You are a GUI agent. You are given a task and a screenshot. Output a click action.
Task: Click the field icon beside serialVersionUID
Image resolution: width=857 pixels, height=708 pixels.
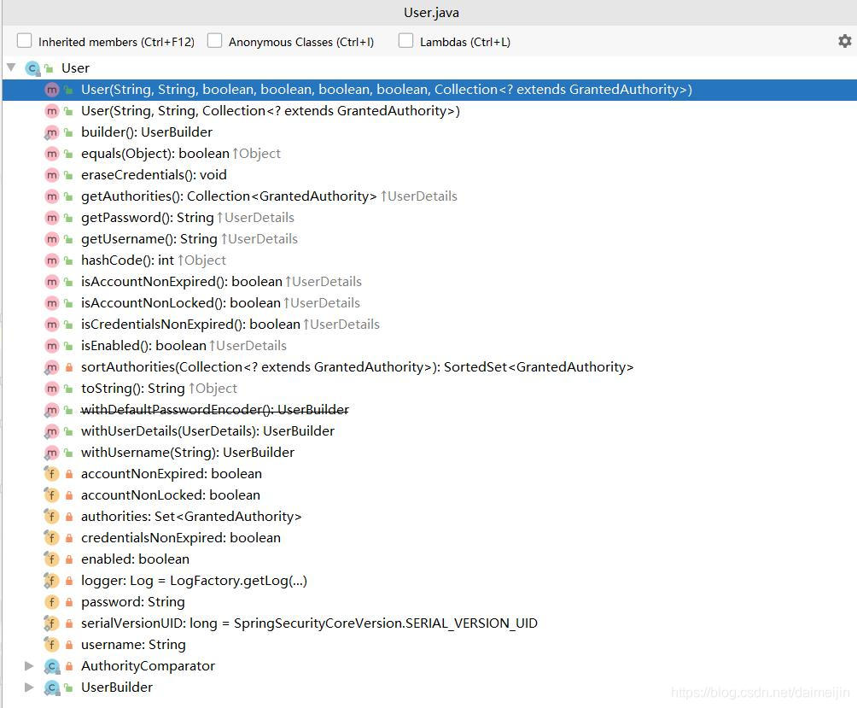tap(51, 623)
